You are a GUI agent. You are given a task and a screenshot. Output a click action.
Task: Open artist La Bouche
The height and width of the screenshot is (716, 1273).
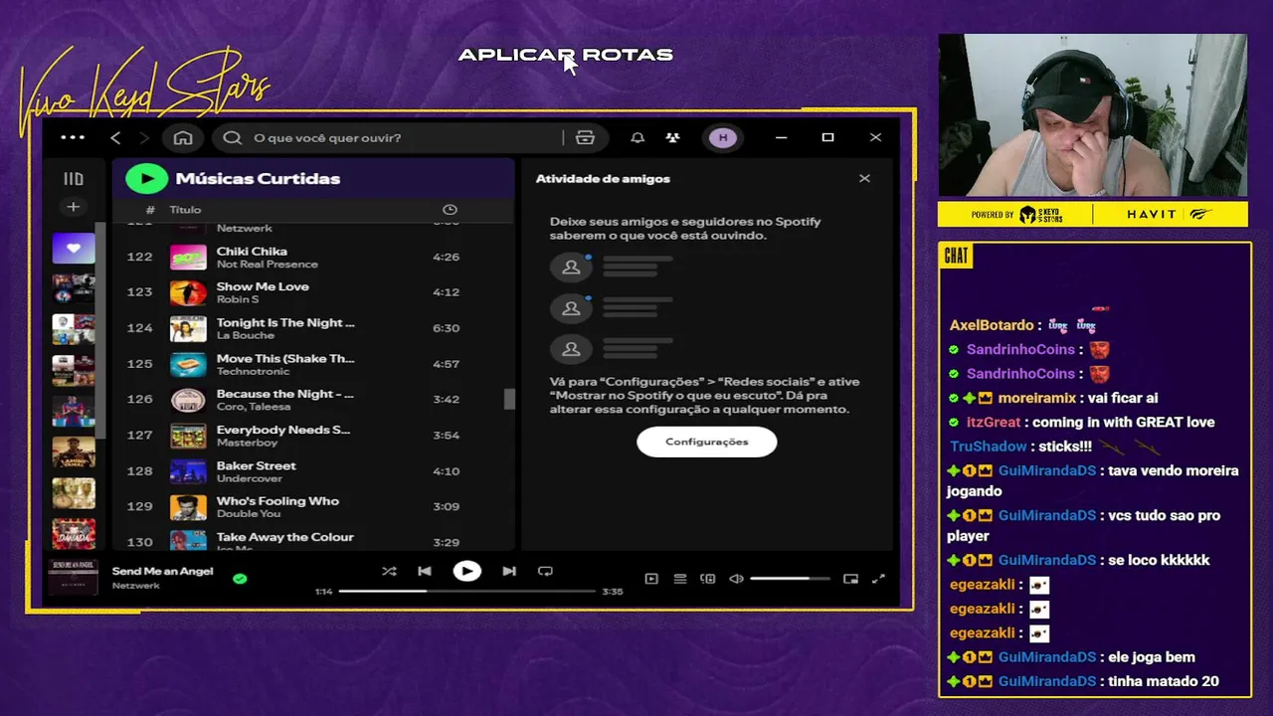click(x=245, y=335)
